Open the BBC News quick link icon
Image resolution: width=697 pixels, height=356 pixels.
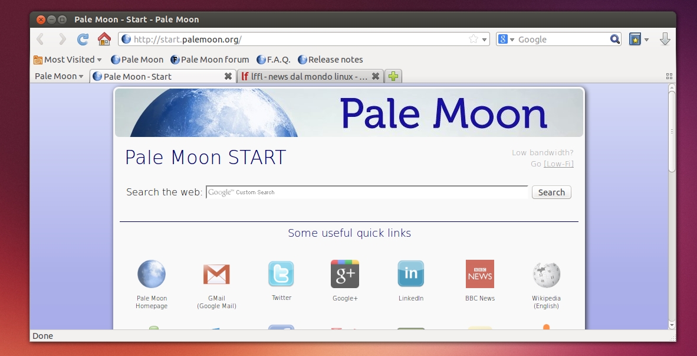479,274
